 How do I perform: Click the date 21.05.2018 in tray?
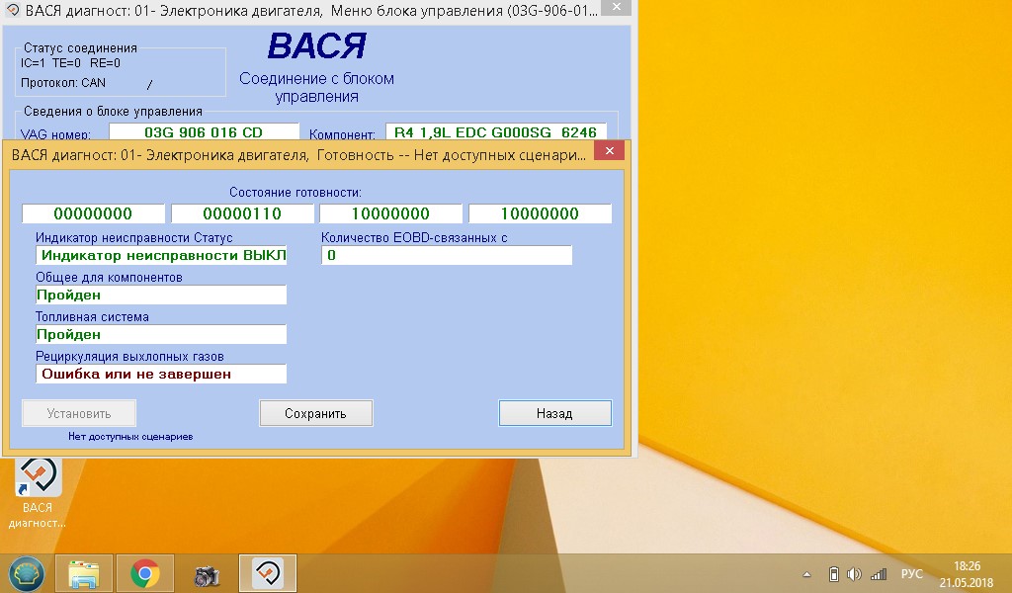coord(967,583)
